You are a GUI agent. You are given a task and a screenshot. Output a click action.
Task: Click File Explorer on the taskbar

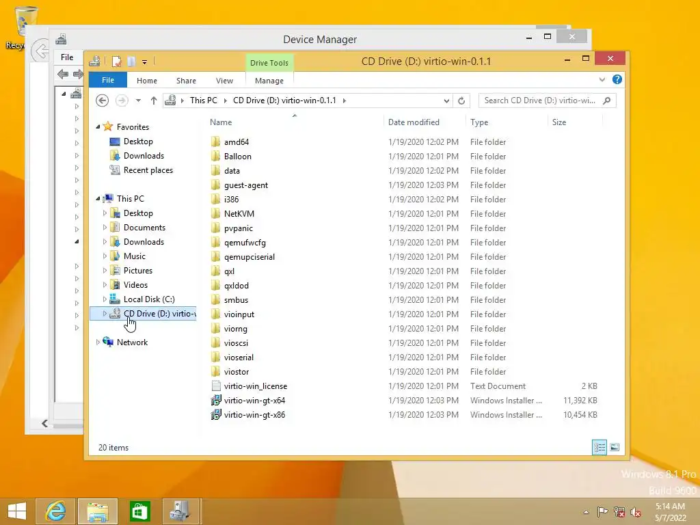click(98, 511)
